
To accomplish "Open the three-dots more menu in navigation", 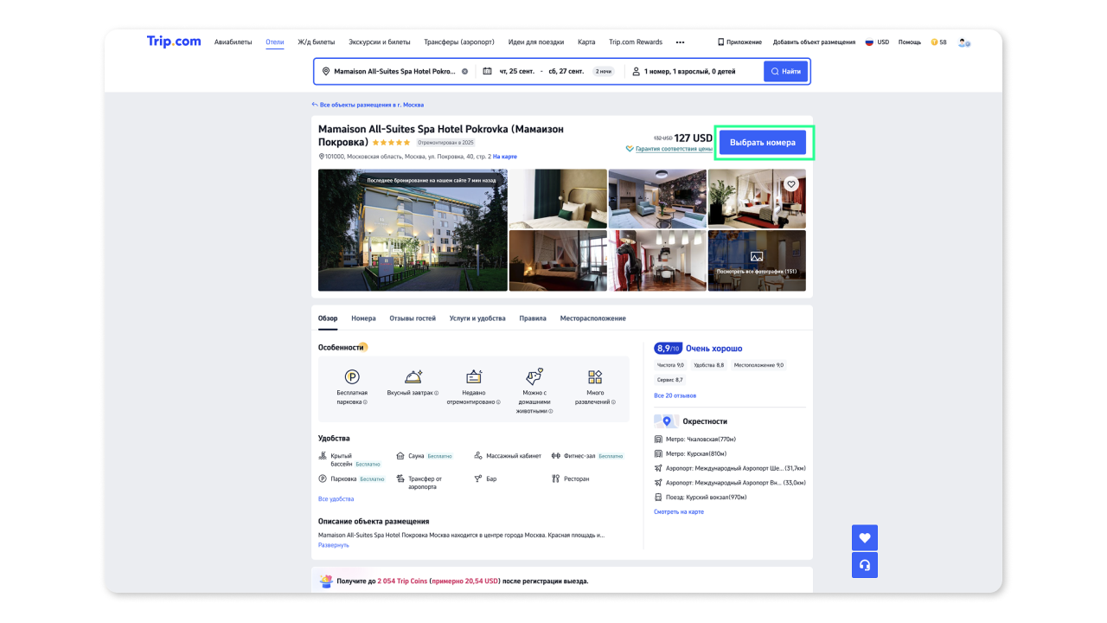I will coord(680,42).
